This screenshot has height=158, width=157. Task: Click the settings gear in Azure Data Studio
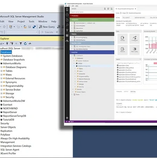[67, 118]
